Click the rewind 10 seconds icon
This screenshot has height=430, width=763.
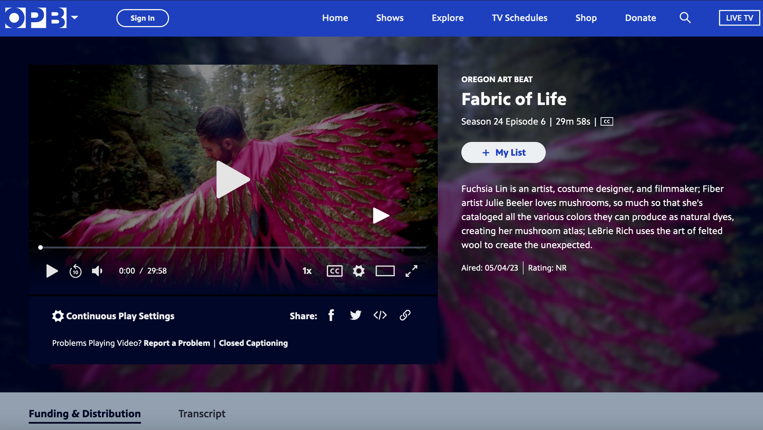point(75,271)
